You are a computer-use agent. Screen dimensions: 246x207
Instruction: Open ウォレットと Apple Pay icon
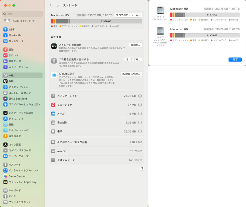5,182
